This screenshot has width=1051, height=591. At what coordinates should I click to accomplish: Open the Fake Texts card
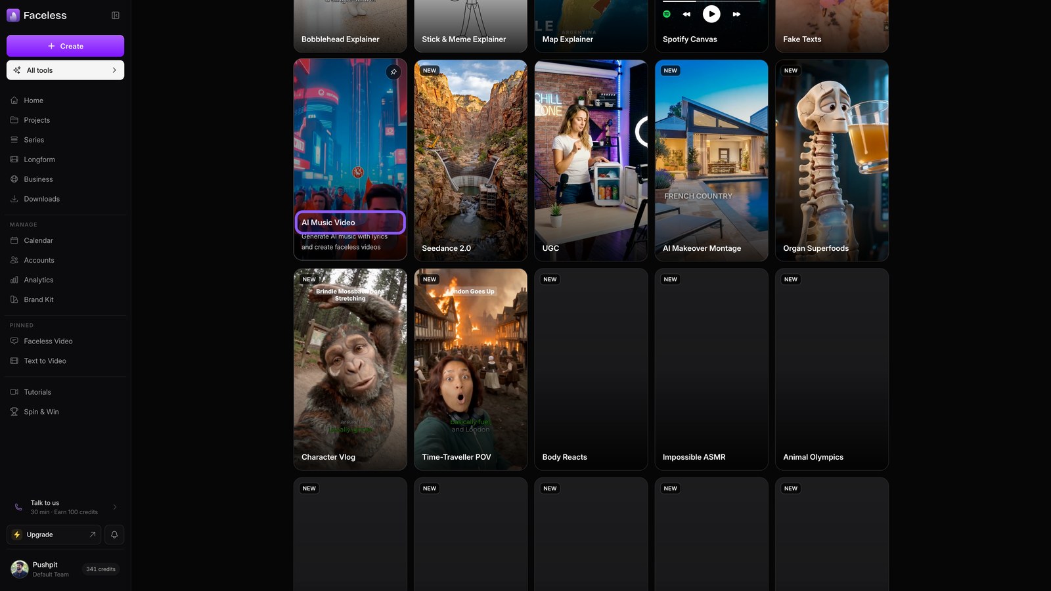(832, 26)
